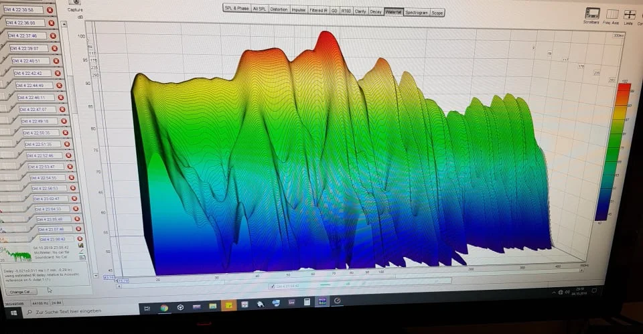The image size is (643, 334).
Task: Remove the 22:40:51 measurement via red X
Action: 56,61
